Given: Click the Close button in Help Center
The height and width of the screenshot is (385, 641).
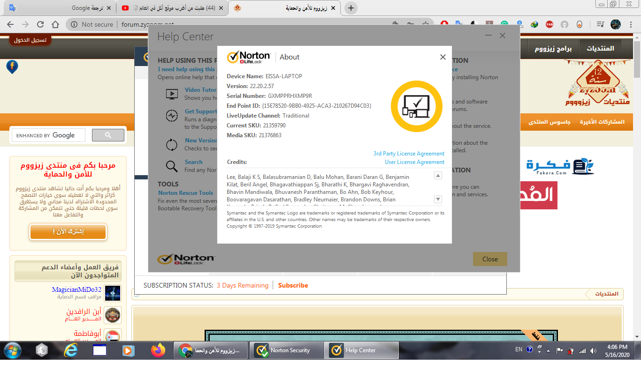Looking at the screenshot, I should pyautogui.click(x=490, y=259).
